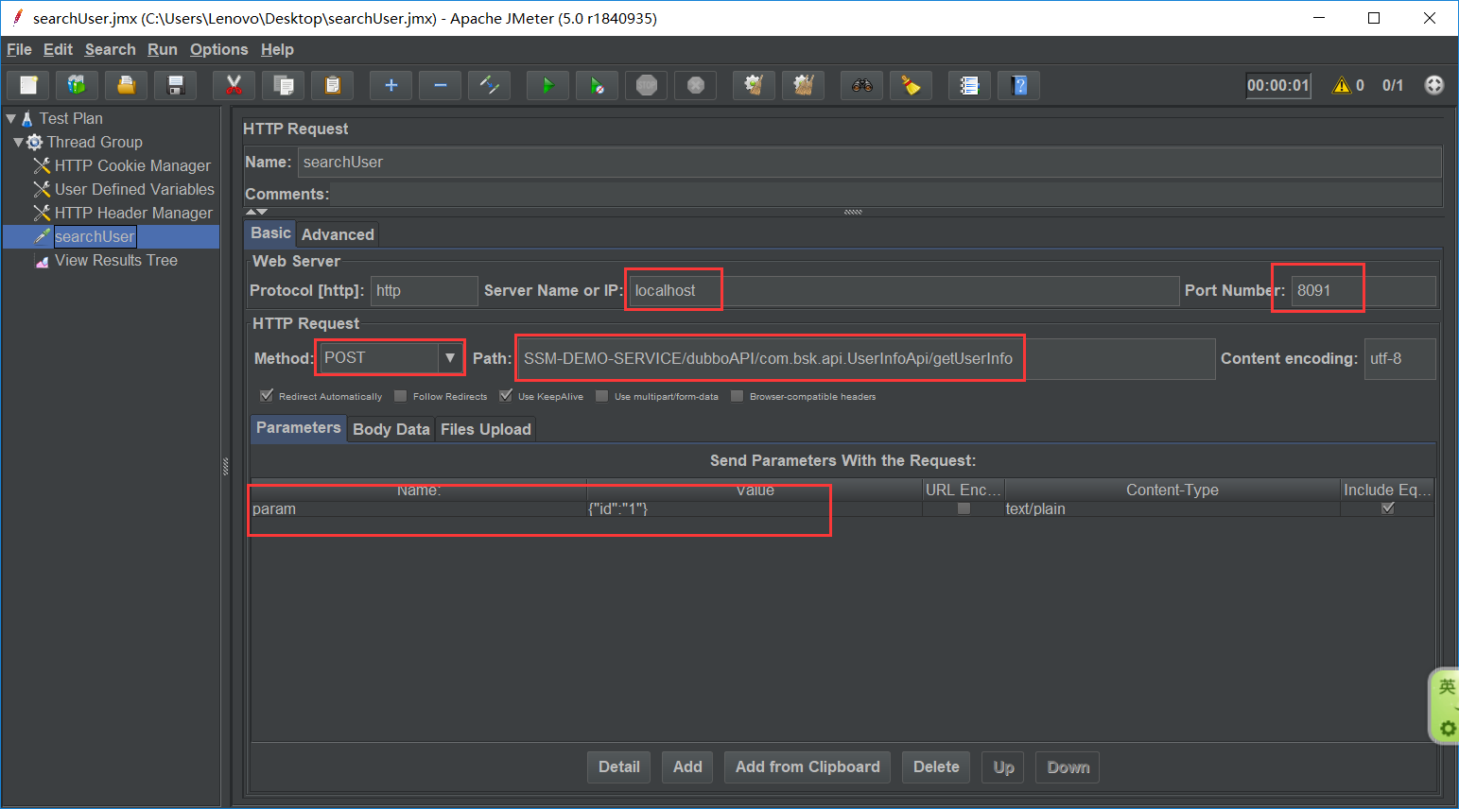Open the Run menu
Viewport: 1459px width, 809px height.
click(163, 49)
